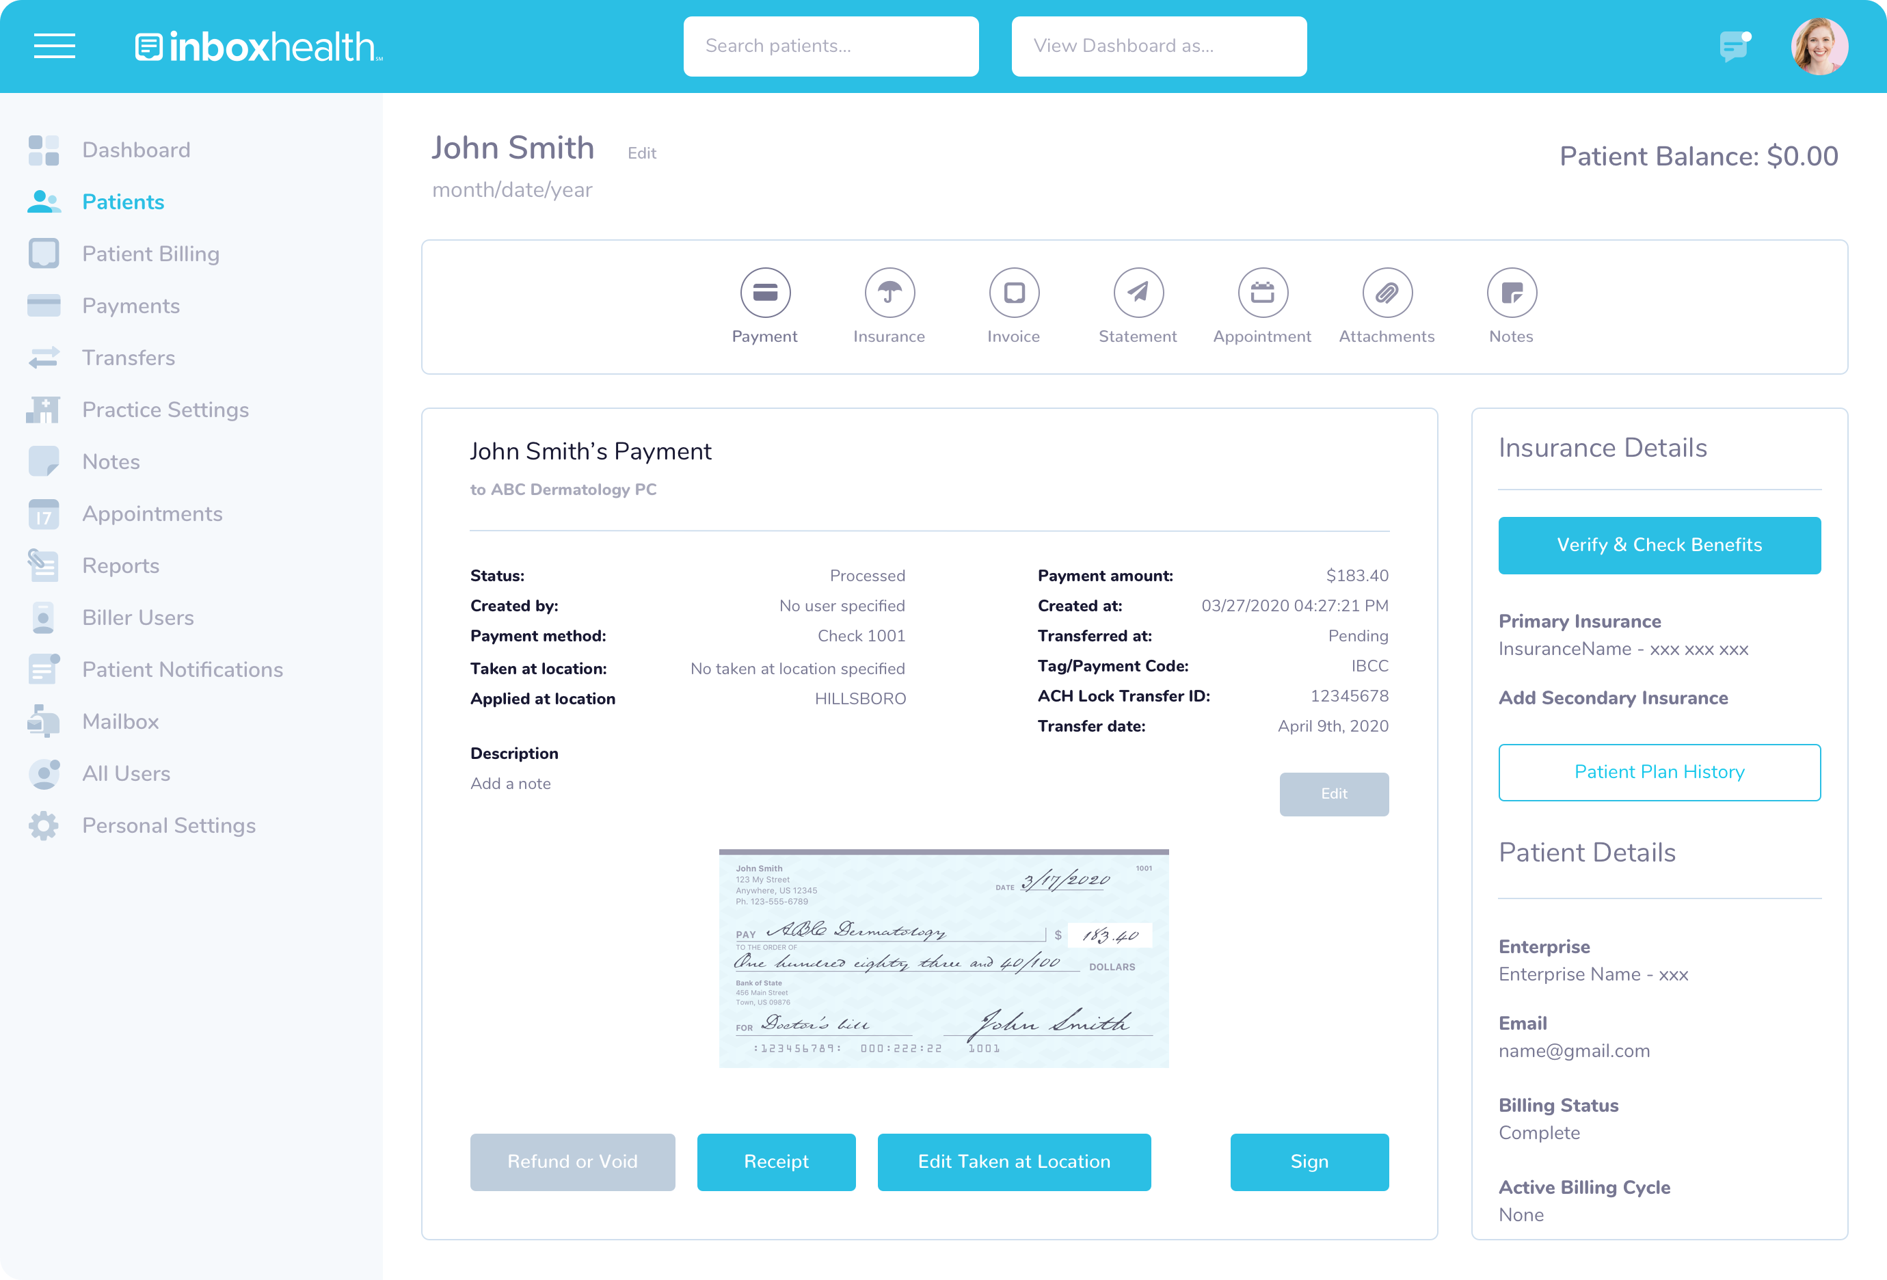Click the Verify & Check Benefits button
Viewport: 1887px width, 1280px height.
point(1659,545)
